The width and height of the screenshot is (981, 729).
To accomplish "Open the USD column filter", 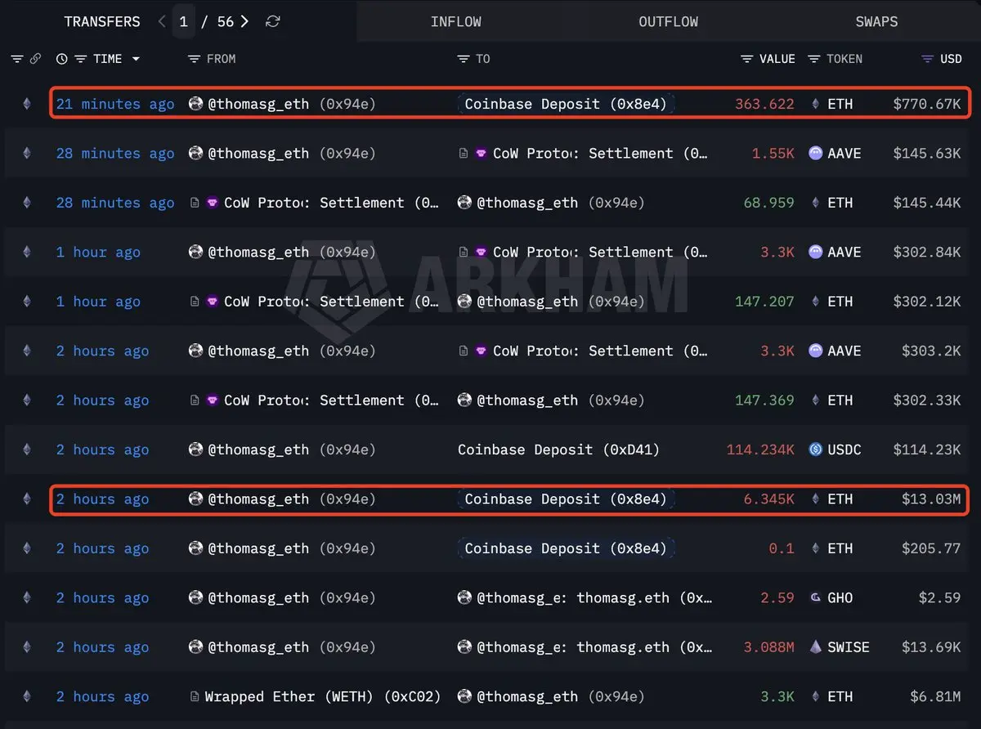I will (927, 59).
